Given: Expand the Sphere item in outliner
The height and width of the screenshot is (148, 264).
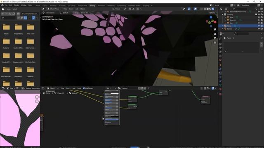Looking at the screenshot, I should [x=222, y=29].
